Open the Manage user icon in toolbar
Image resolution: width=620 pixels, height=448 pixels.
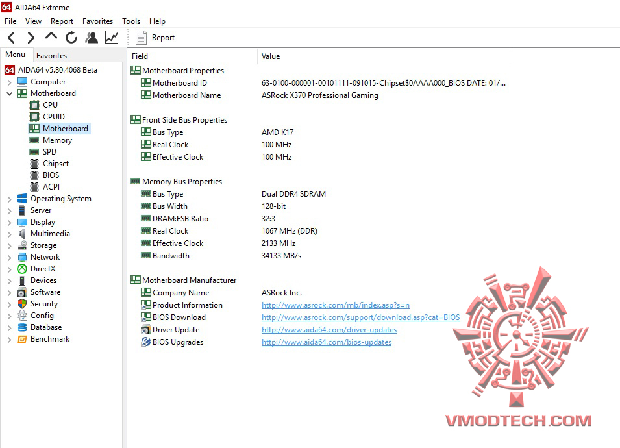[x=92, y=38]
